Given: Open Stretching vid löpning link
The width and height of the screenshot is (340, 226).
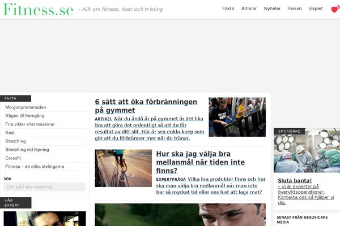Looking at the screenshot, I should pyautogui.click(x=27, y=149).
